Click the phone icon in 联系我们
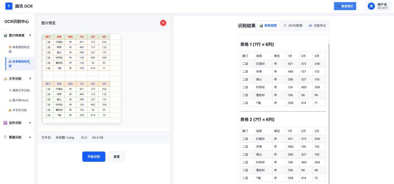 point(339,6)
